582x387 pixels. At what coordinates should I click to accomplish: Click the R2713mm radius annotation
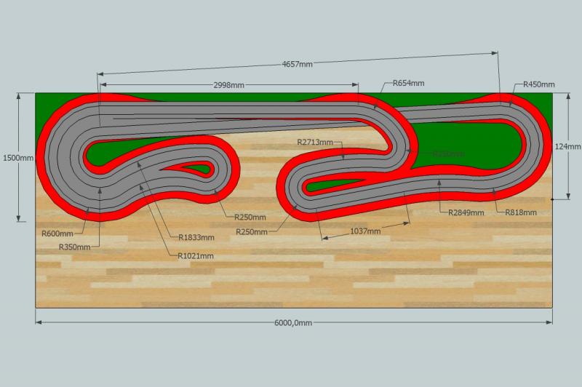315,143
